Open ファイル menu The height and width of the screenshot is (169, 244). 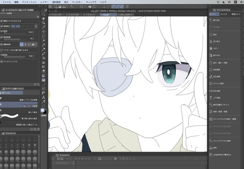pos(6,2)
